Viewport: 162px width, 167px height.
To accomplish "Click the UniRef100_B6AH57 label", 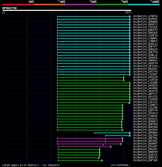I will (x=145, y=144).
